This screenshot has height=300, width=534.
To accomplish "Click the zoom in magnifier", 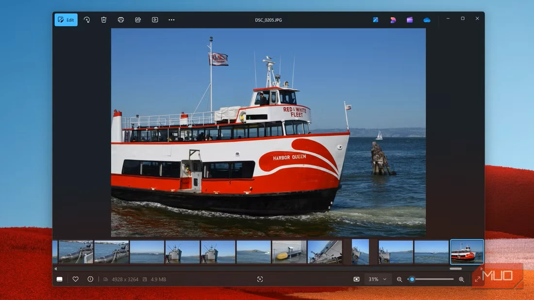I will click(461, 279).
